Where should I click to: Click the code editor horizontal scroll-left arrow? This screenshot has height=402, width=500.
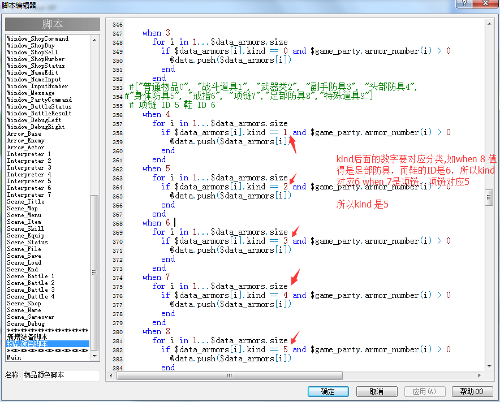pos(111,375)
